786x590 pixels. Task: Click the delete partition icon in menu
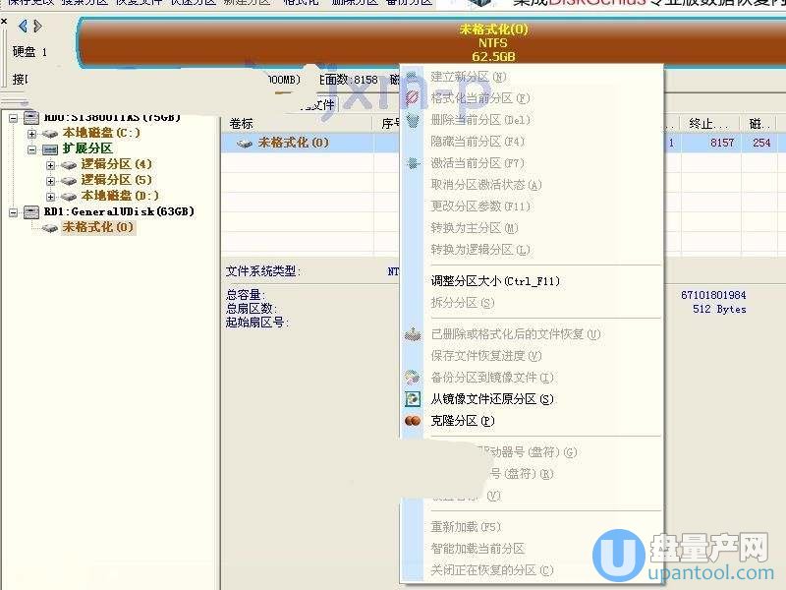tap(413, 120)
